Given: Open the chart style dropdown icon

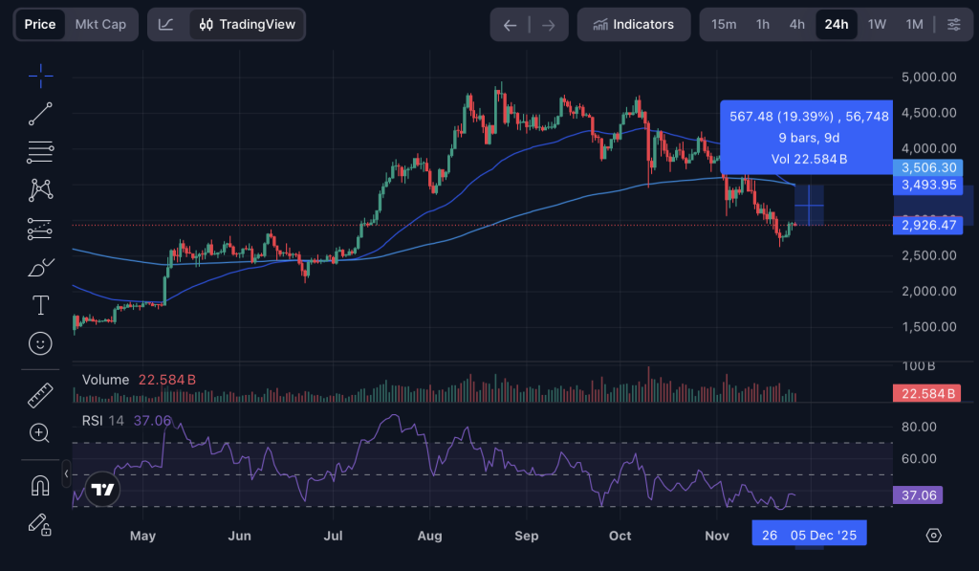Looking at the screenshot, I should click(x=166, y=24).
